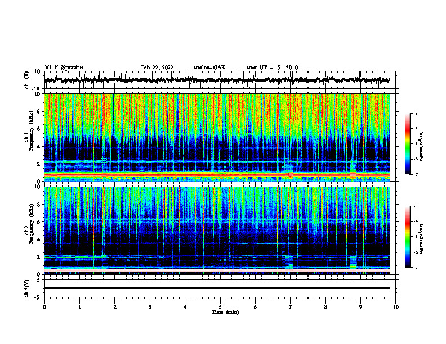Click the ch.2 spectrogram color scale bar
The width and height of the screenshot is (446, 344).
[408, 237]
